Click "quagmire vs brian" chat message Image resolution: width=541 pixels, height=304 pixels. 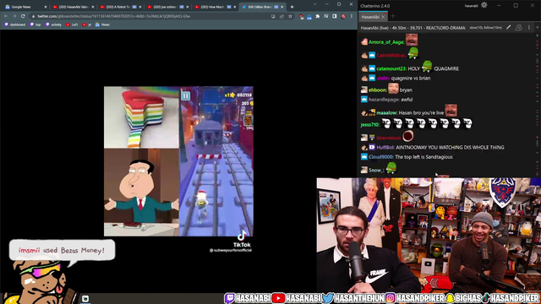coord(411,79)
